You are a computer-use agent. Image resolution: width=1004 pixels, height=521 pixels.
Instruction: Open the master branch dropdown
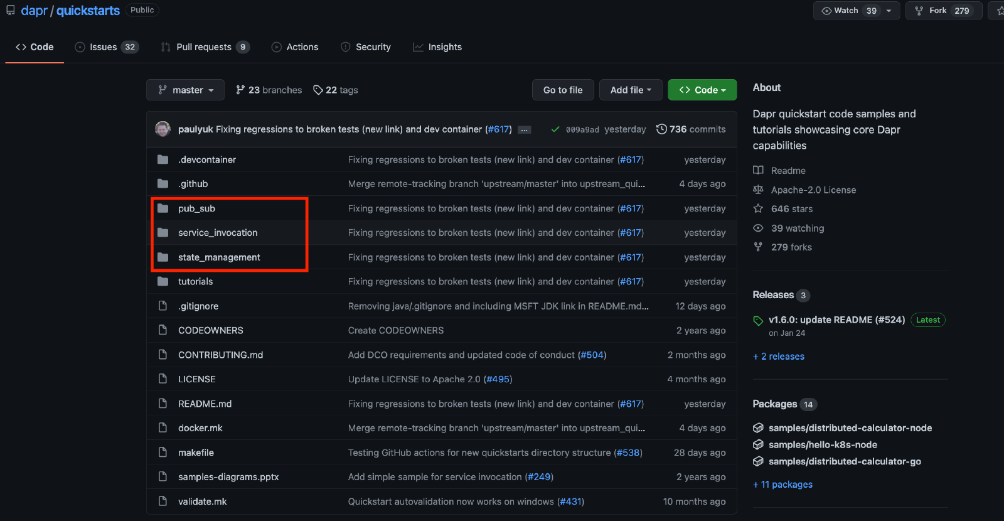pyautogui.click(x=186, y=90)
